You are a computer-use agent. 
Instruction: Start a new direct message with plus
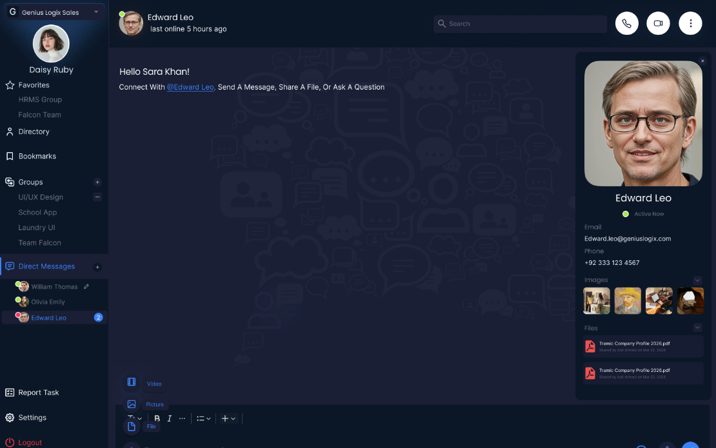pos(97,267)
